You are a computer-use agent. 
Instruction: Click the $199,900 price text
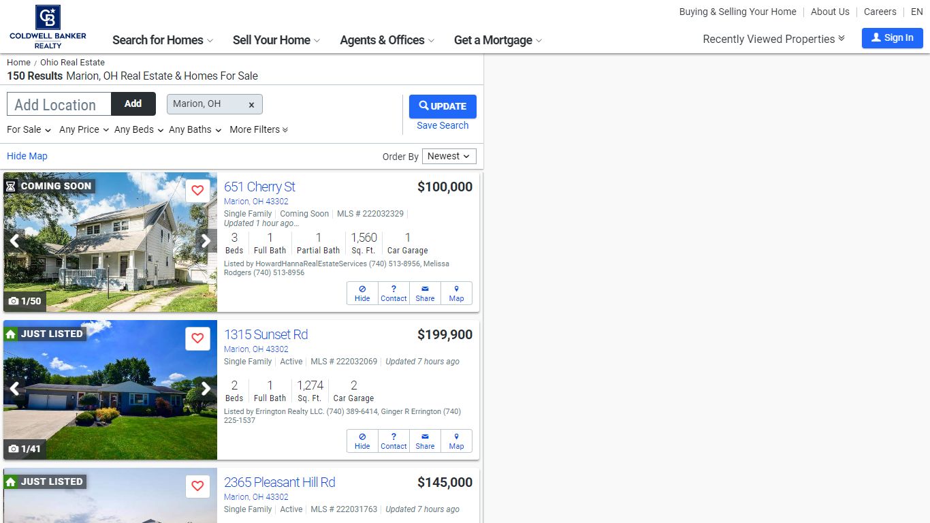point(445,334)
